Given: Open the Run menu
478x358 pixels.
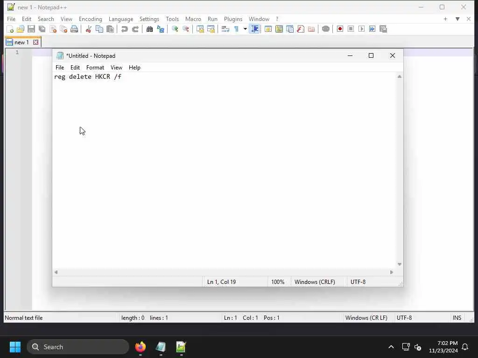Looking at the screenshot, I should point(212,19).
